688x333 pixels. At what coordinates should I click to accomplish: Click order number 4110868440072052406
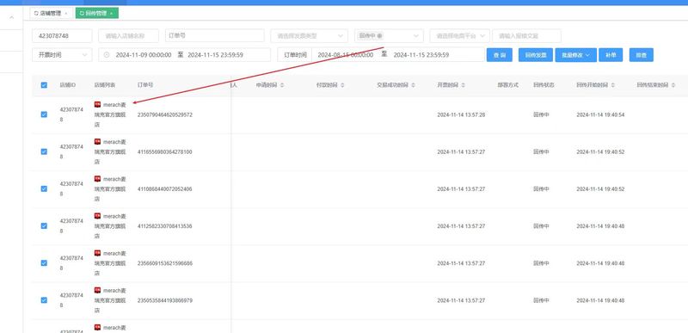(164, 189)
